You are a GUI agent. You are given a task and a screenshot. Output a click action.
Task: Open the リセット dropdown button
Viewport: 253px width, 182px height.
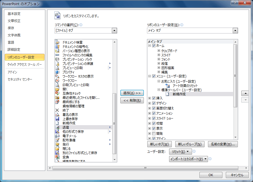[180, 152]
